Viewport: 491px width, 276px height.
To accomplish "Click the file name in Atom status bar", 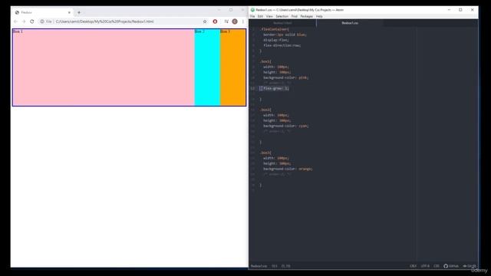I will tap(259, 266).
